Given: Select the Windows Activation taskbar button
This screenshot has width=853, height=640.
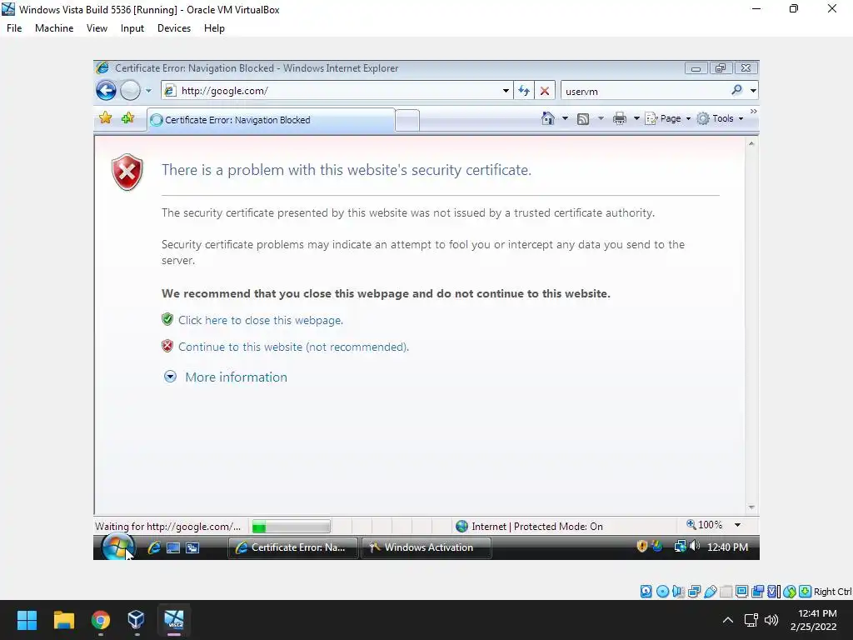Looking at the screenshot, I should pos(426,547).
